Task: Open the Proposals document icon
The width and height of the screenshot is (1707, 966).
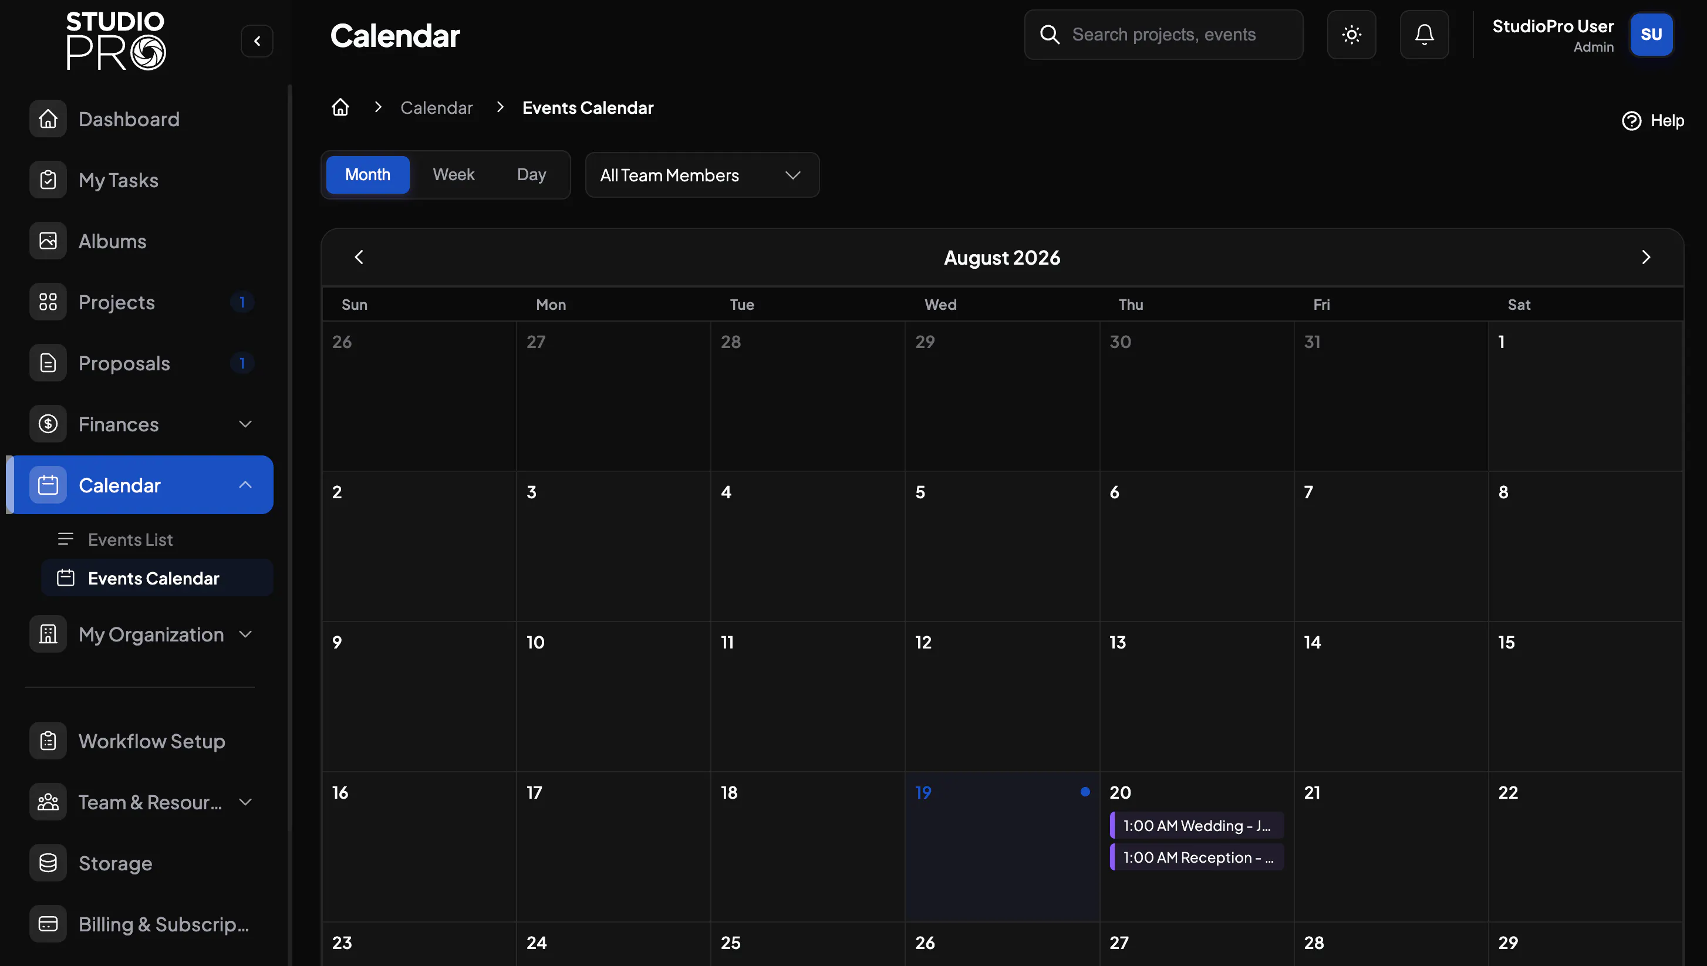Action: tap(48, 363)
